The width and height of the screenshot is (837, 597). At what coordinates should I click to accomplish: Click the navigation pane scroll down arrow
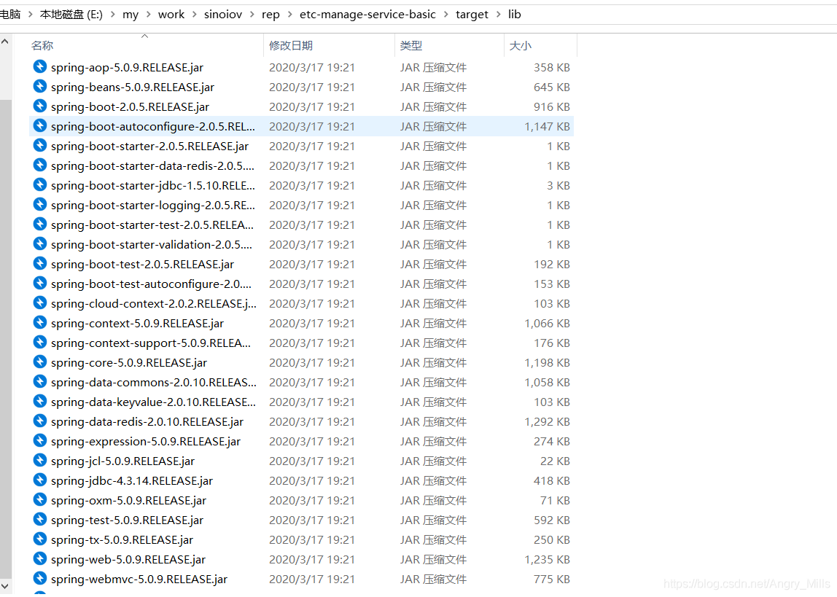5,586
